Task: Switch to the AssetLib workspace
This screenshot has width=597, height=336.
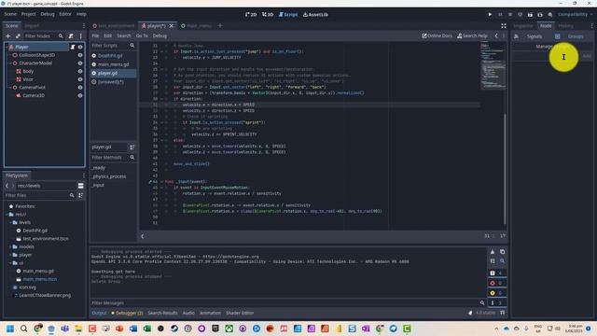Action: pos(315,15)
